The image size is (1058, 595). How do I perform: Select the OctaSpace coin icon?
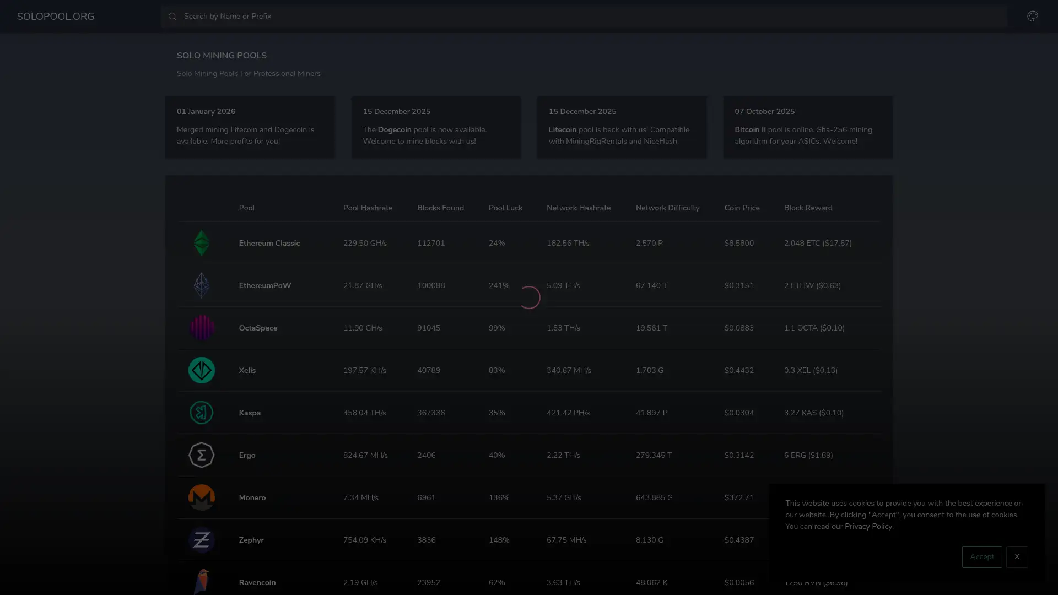(x=202, y=327)
